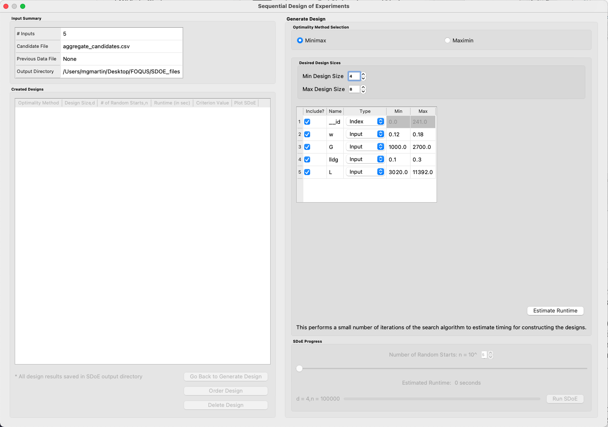Click the Min value 0.12 for w
The image size is (608, 427).
click(x=398, y=134)
